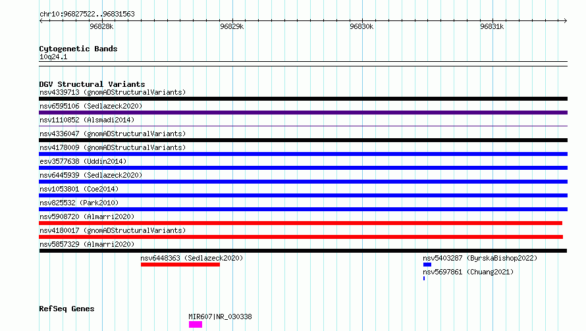Click the nsv4178009 gnomAD variant label

pos(113,147)
